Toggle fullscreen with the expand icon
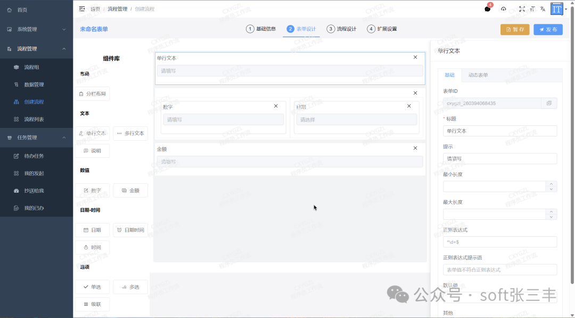Screen dimensions: 575x318 (x=522, y=8)
